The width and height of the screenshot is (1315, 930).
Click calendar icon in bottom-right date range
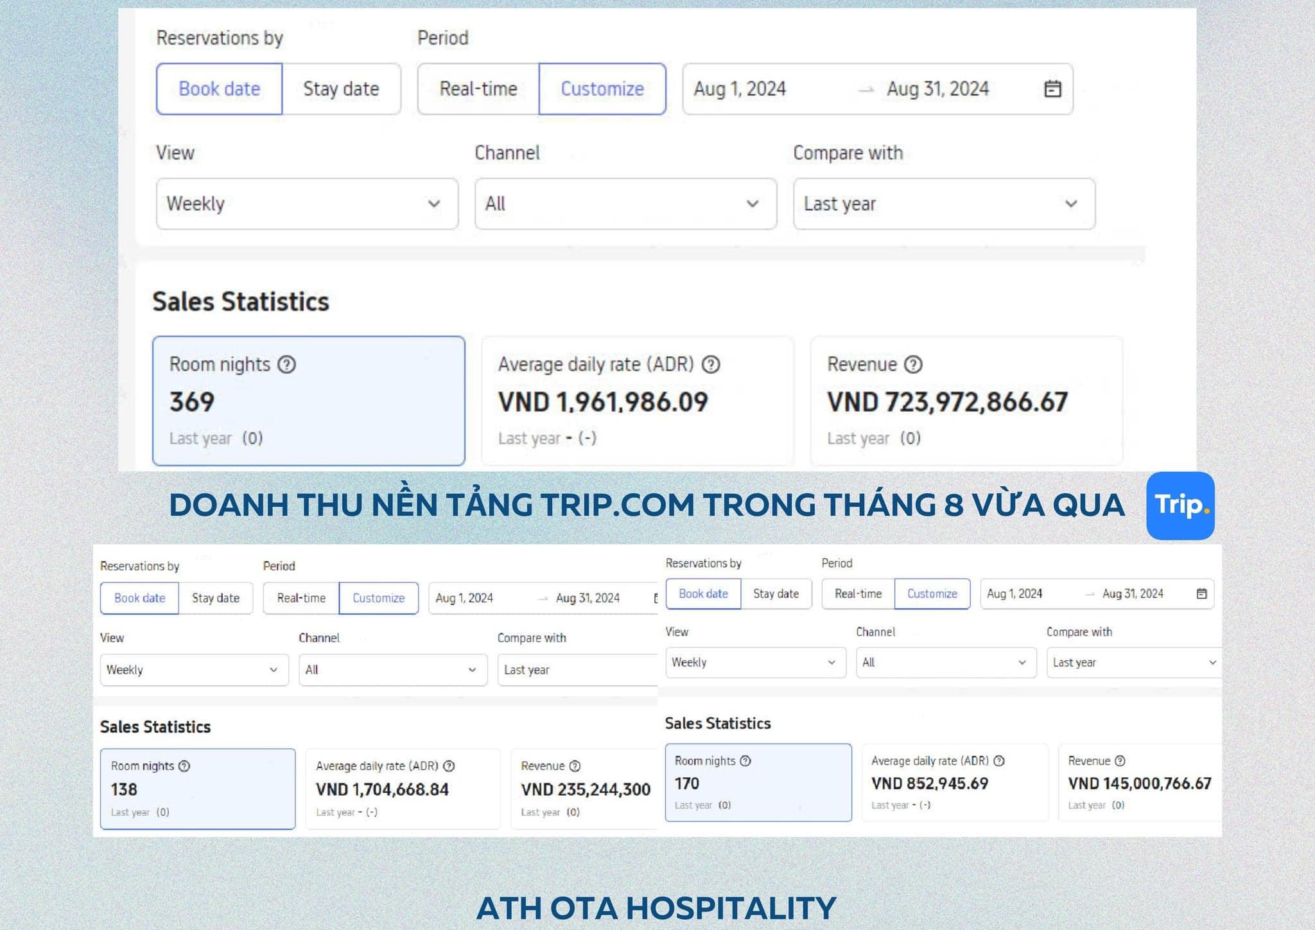point(1201,593)
